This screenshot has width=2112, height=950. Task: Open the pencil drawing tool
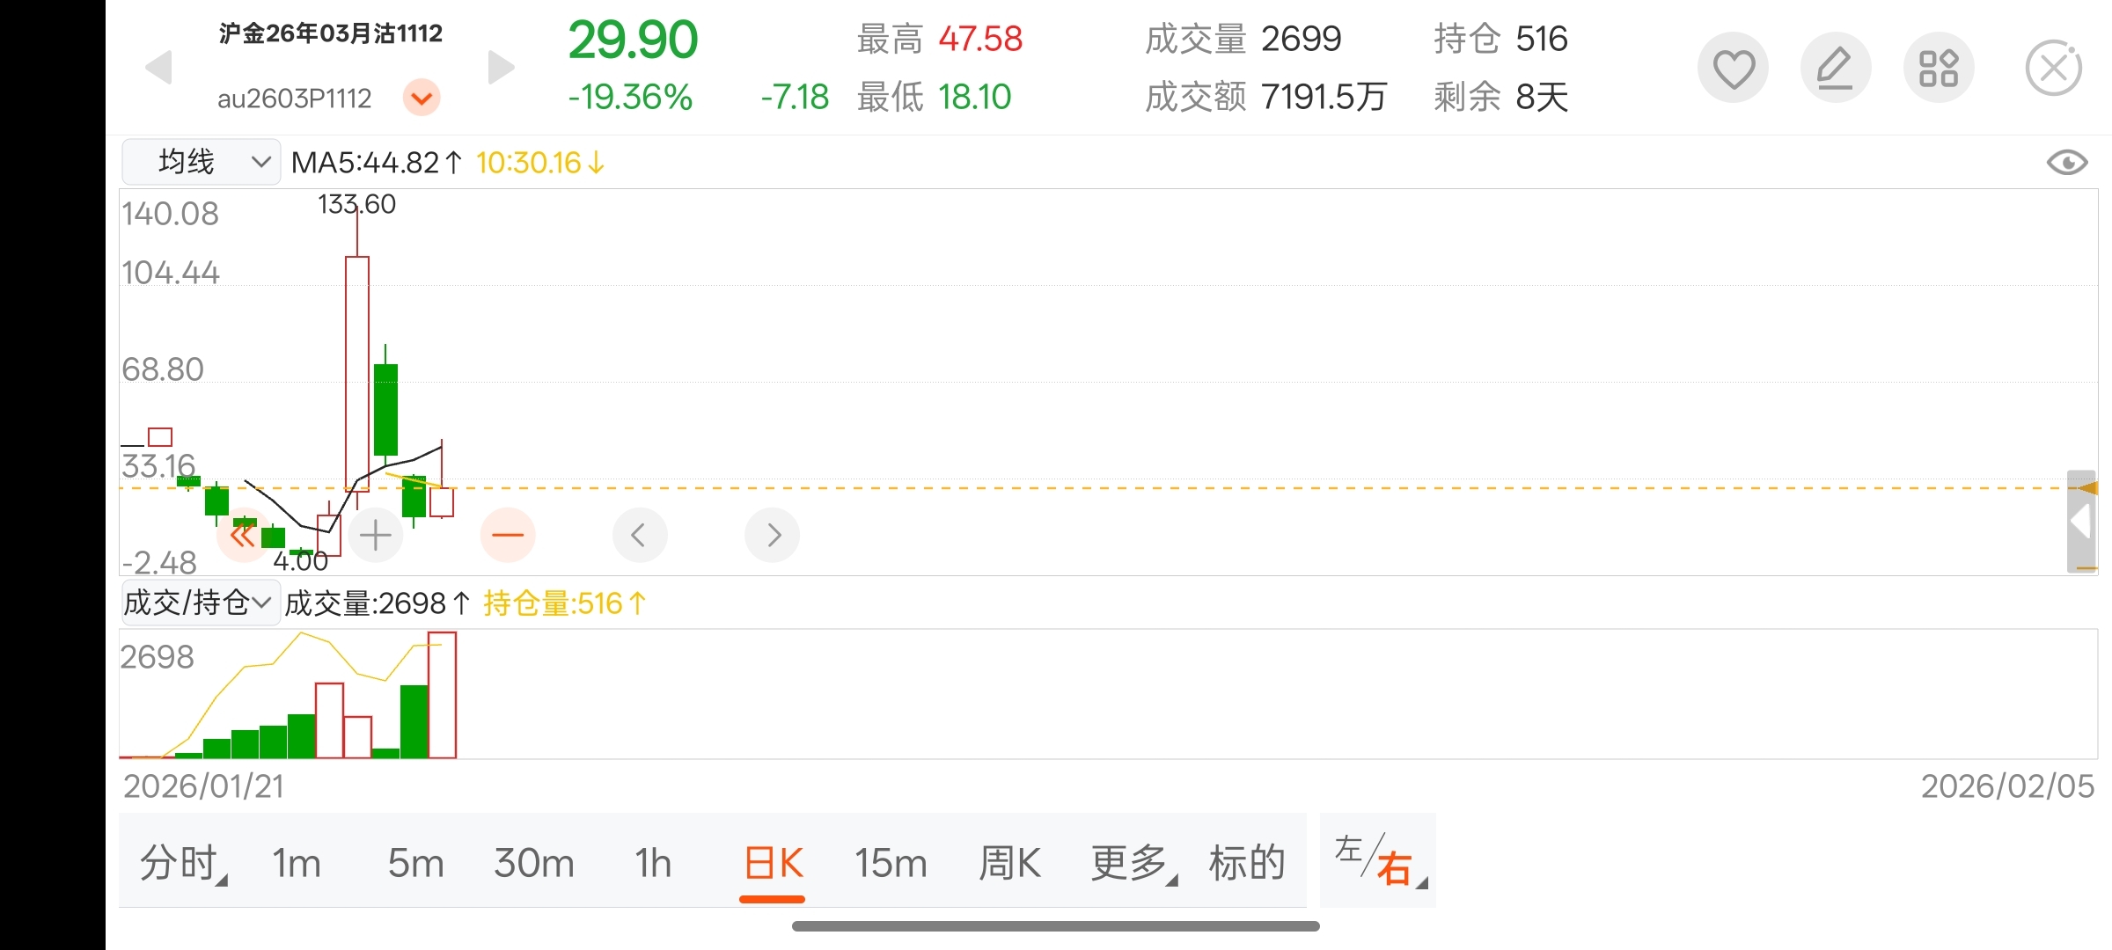coord(1835,69)
